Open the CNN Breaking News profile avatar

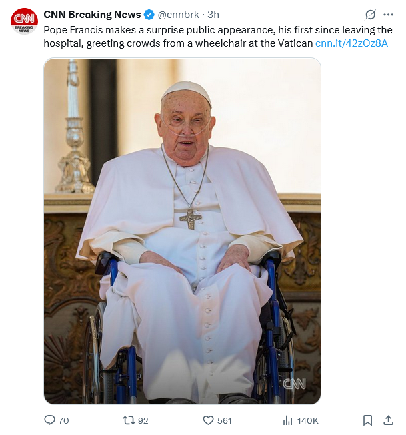(24, 21)
